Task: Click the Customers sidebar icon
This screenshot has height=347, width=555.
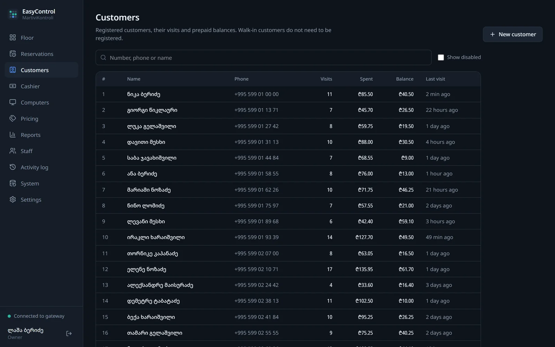Action: [13, 70]
